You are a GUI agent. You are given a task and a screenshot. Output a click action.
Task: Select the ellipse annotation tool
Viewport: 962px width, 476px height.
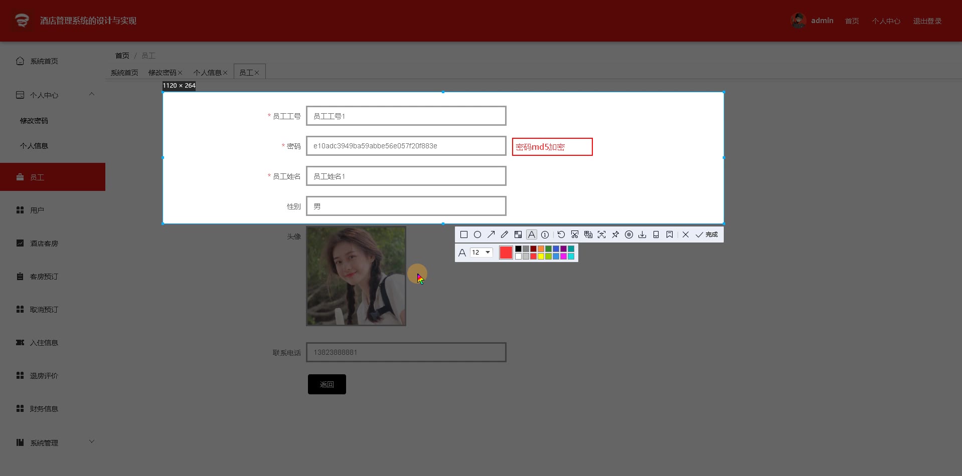477,234
